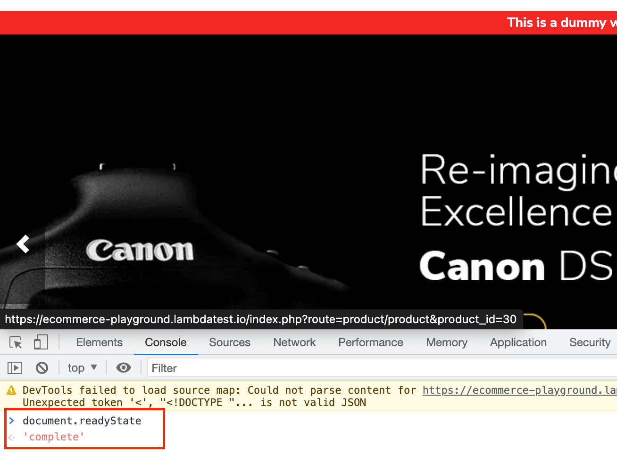
Task: Activate the inspect element picker icon
Action: pyautogui.click(x=16, y=342)
